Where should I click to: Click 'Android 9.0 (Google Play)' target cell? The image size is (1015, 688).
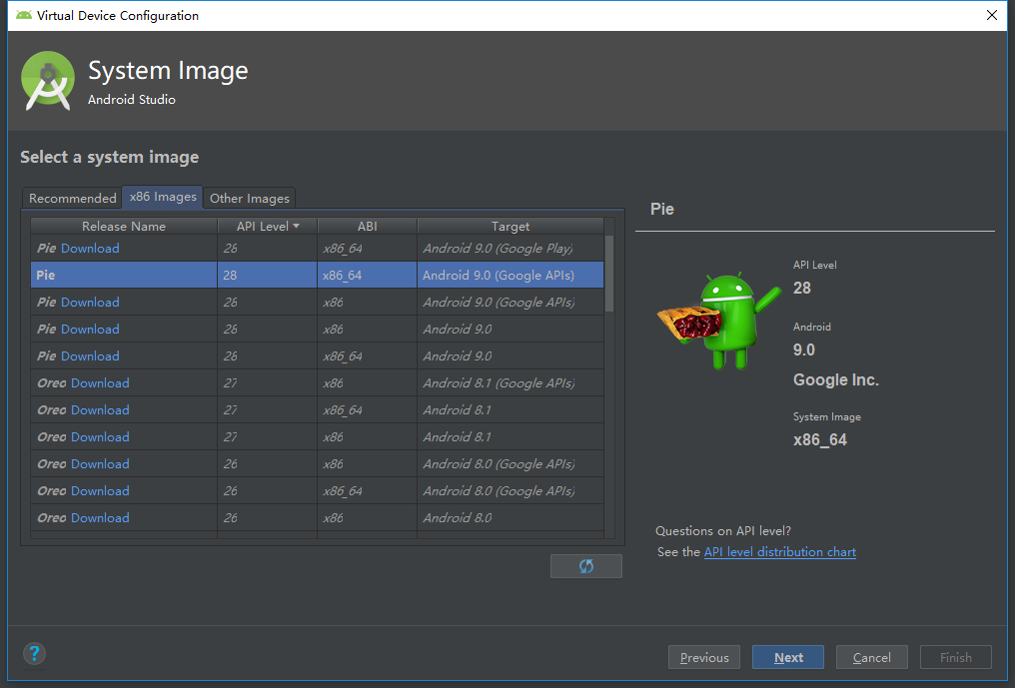click(510, 248)
